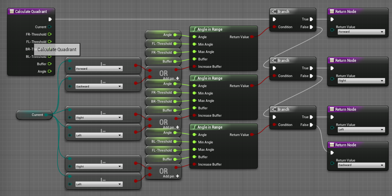
Task: Open the Backward dropdown in the bottom Return Node
Action: pyautogui.click(x=361, y=165)
